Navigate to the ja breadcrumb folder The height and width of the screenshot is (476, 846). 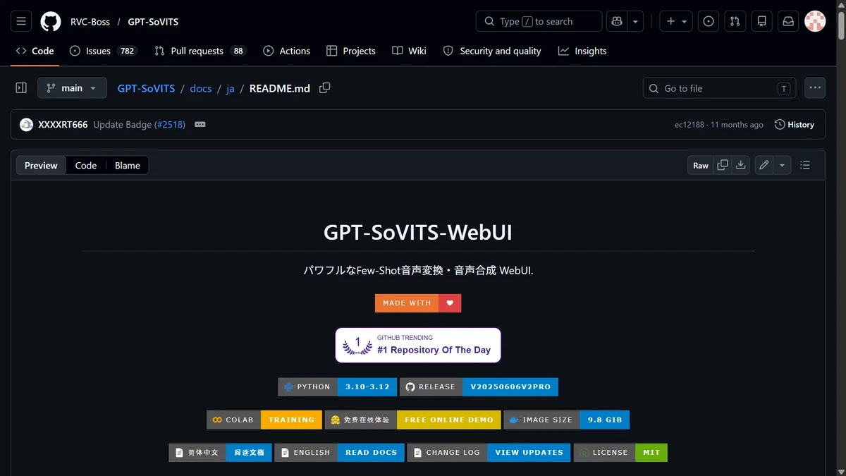pos(230,89)
